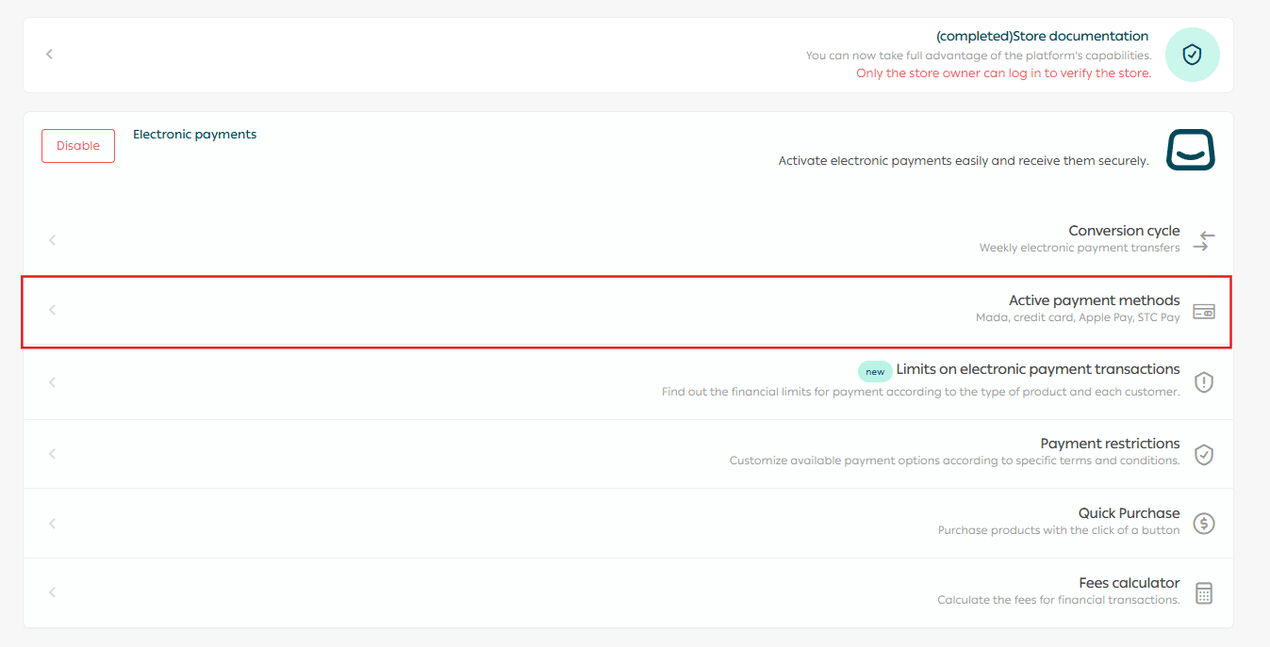Expand Active payment methods via its chevron
The height and width of the screenshot is (647, 1270).
coord(53,310)
